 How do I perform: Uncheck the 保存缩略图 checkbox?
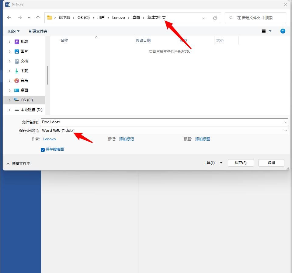(43, 149)
